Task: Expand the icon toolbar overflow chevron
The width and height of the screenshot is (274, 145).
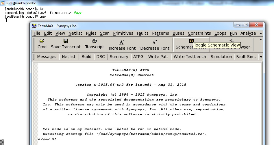Action: (261, 40)
